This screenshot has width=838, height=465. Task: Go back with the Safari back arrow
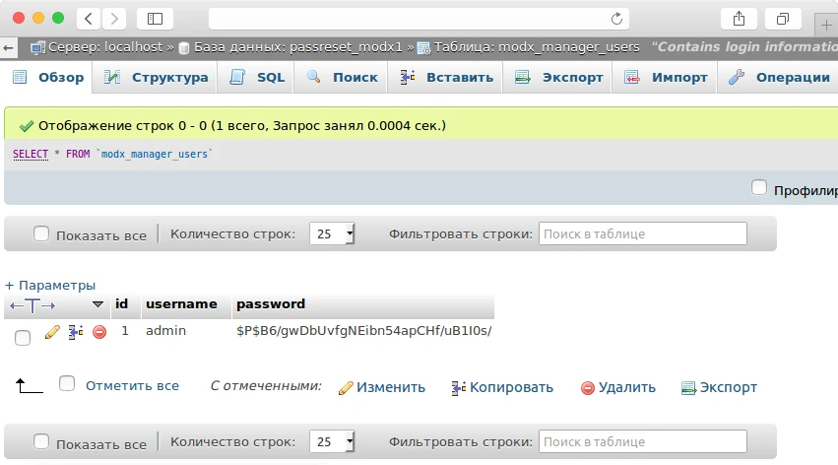pos(89,20)
